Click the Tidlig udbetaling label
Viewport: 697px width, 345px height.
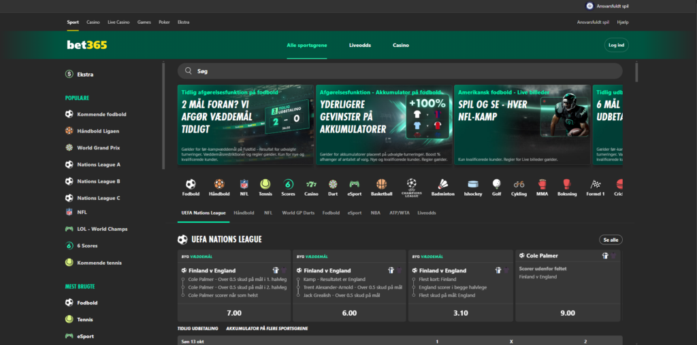coord(198,329)
